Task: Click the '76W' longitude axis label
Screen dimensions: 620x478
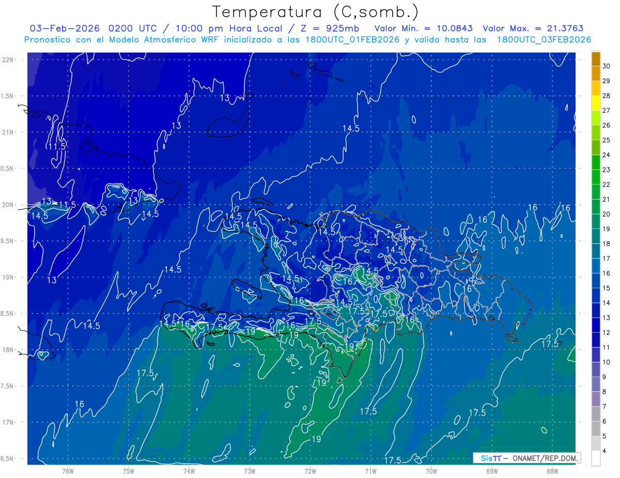Action: (68, 471)
